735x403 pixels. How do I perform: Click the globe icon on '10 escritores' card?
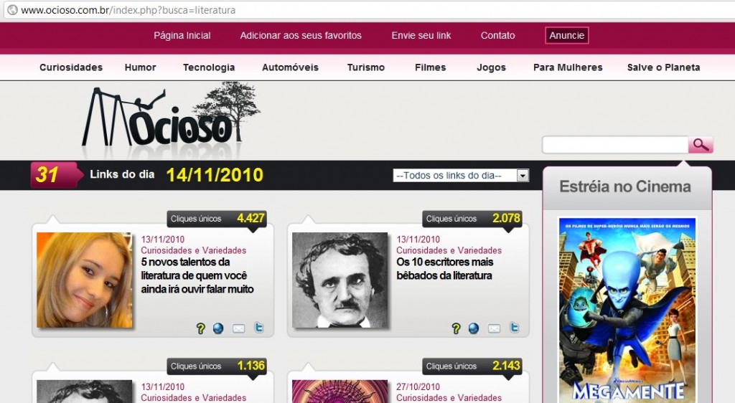tap(474, 328)
